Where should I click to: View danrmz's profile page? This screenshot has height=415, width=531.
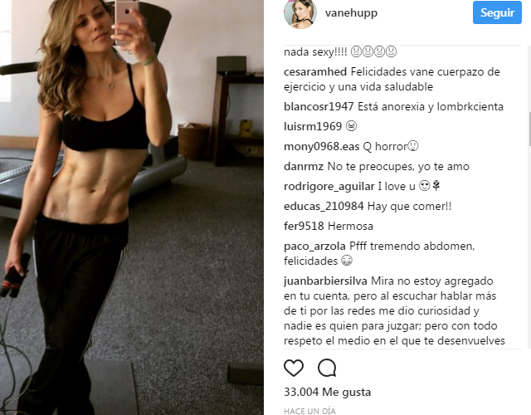click(x=304, y=166)
